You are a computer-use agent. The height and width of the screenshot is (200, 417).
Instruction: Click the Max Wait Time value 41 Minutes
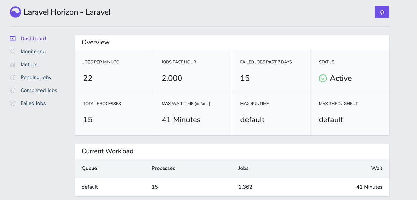(181, 120)
